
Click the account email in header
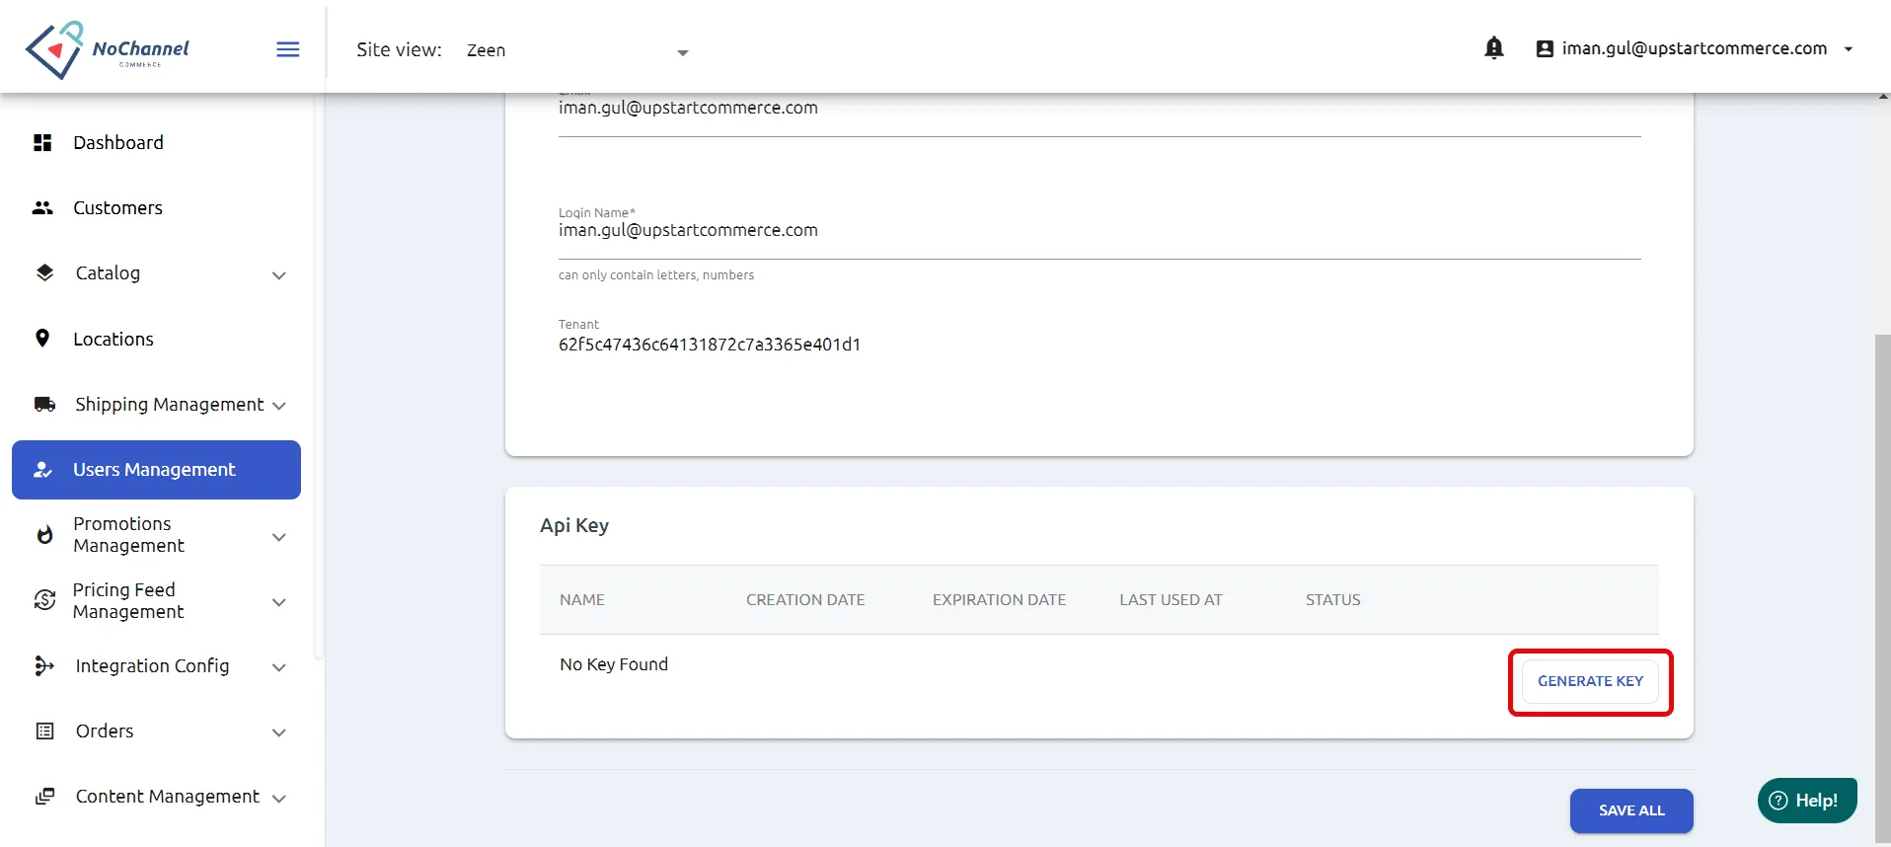click(x=1695, y=48)
